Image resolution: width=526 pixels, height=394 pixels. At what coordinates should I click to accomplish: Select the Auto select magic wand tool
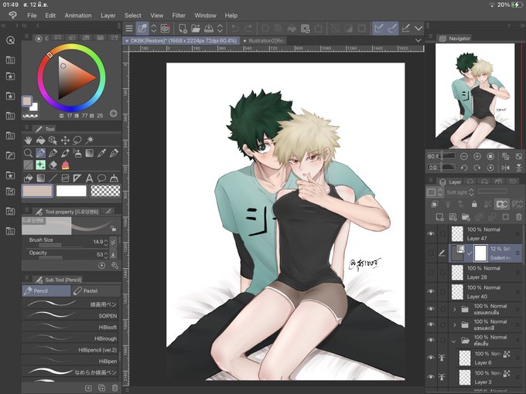point(90,140)
